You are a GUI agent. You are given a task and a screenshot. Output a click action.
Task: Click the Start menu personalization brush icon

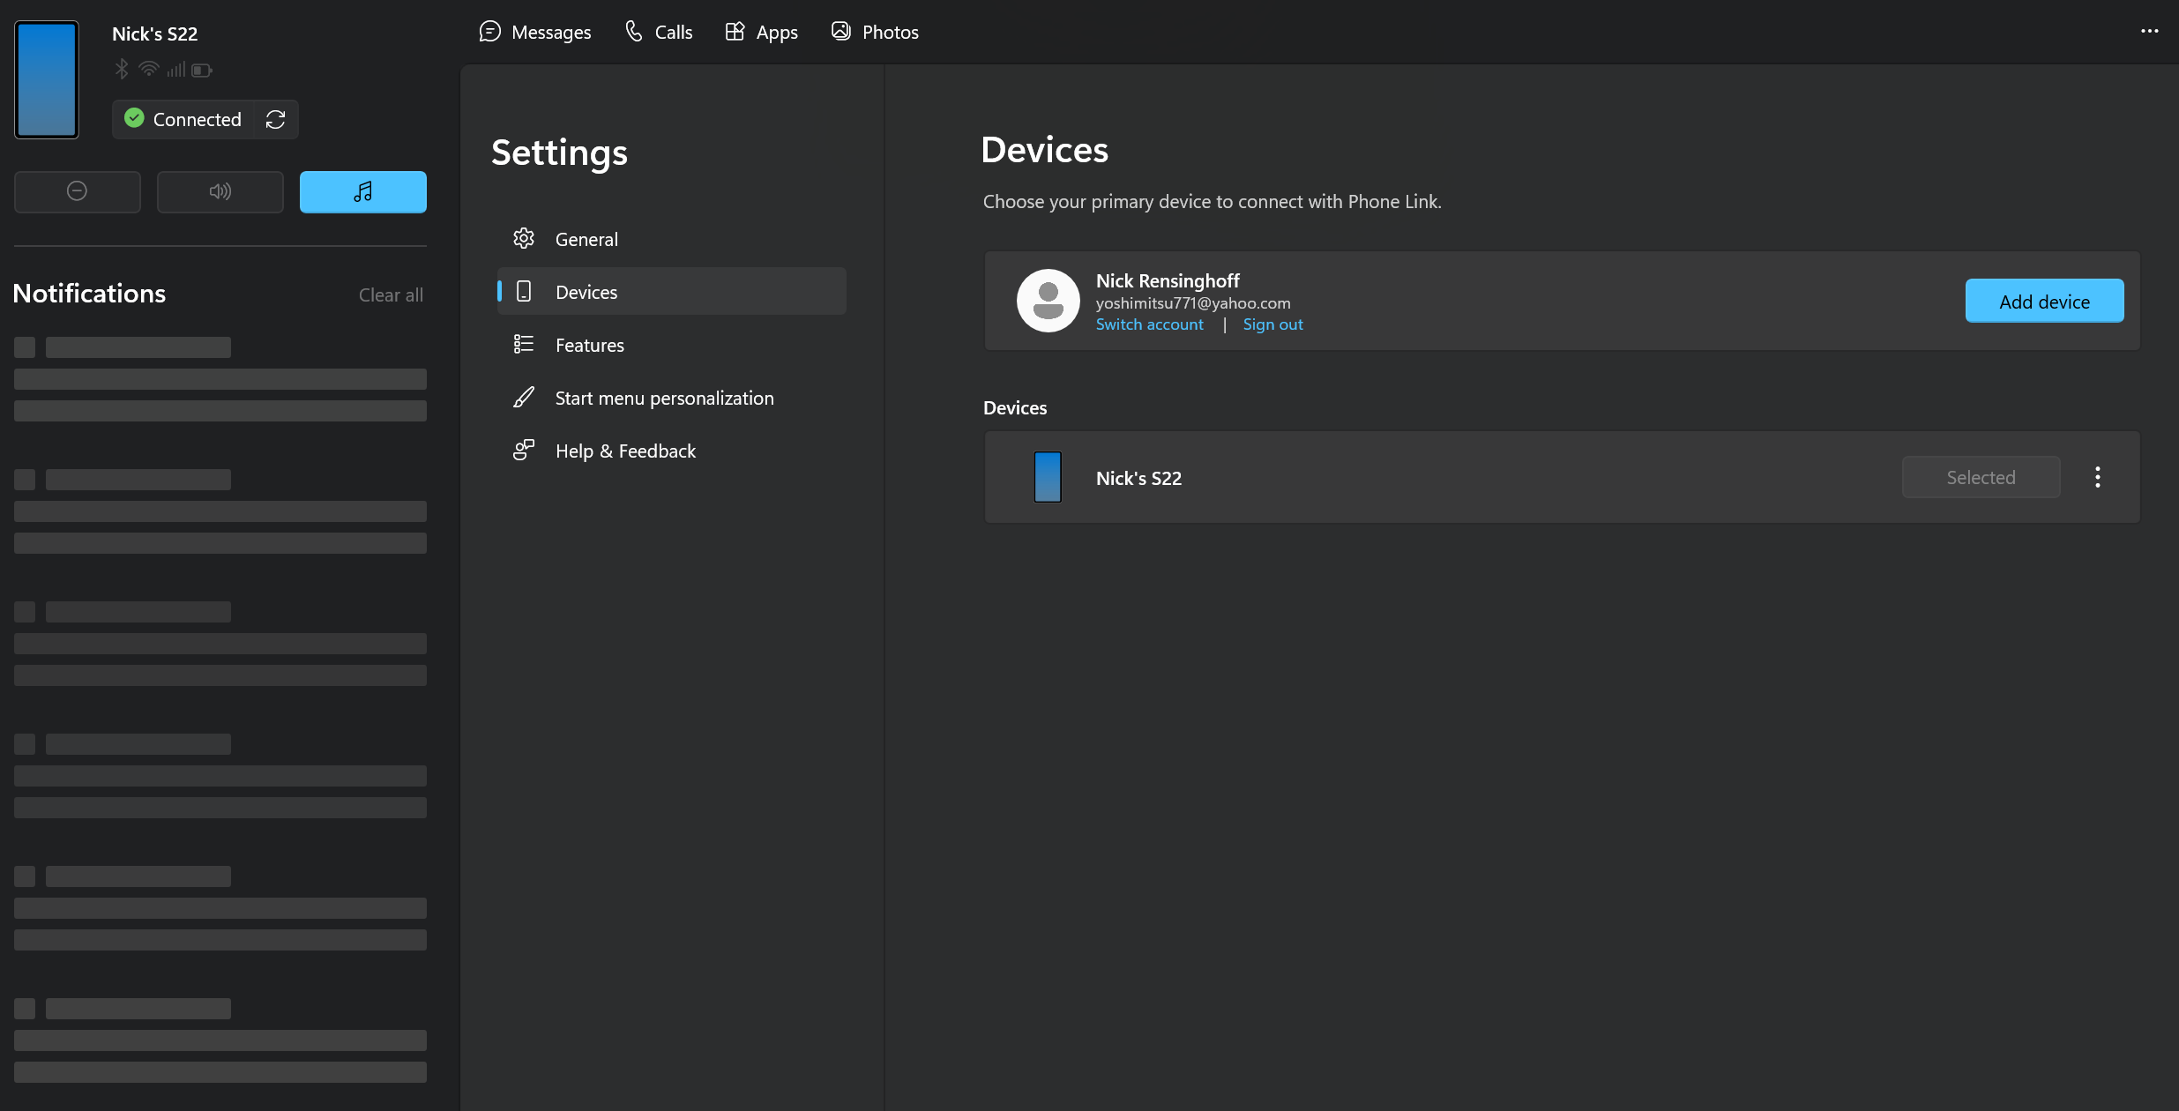[x=524, y=398]
